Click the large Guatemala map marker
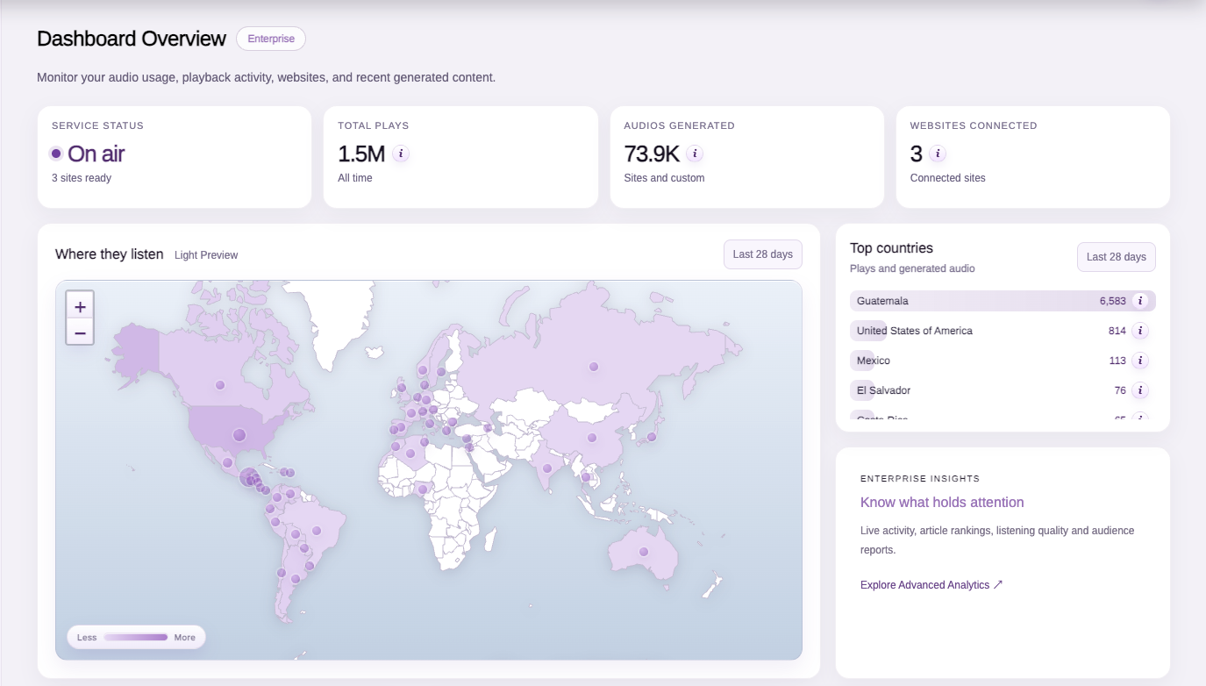 point(250,478)
